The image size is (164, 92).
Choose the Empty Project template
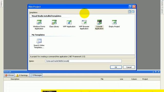click(x=114, y=24)
